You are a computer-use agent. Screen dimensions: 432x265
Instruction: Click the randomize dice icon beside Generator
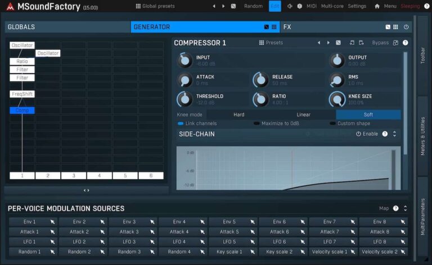point(267,27)
